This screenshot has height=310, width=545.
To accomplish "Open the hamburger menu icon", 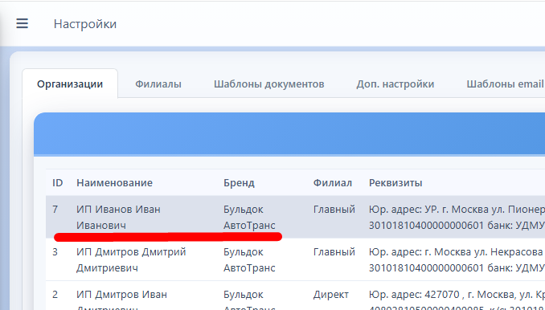I will point(22,23).
